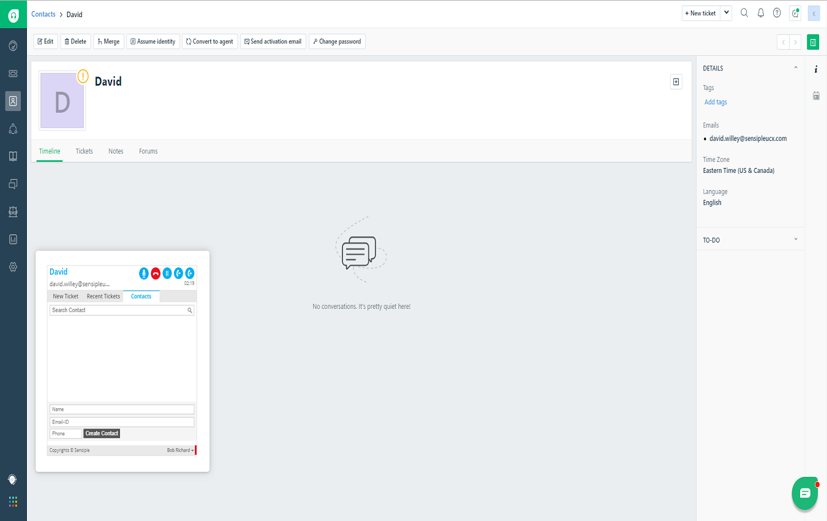
Task: Open the Recent Tickets tab in the call widget
Action: click(103, 296)
